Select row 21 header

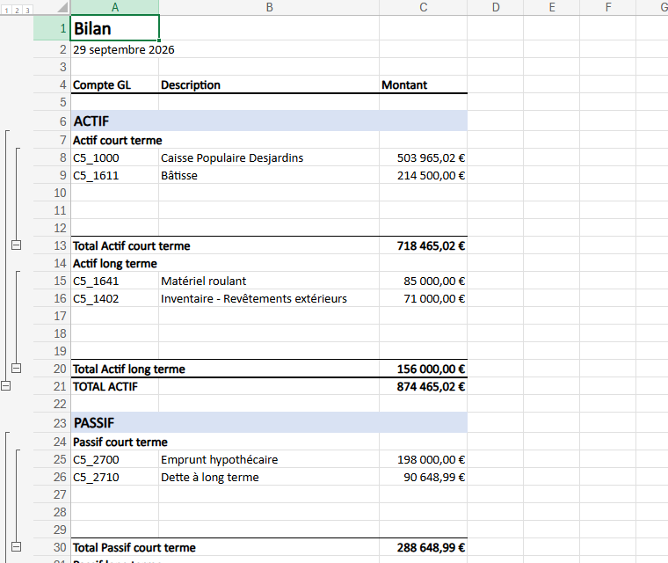pyautogui.click(x=52, y=386)
